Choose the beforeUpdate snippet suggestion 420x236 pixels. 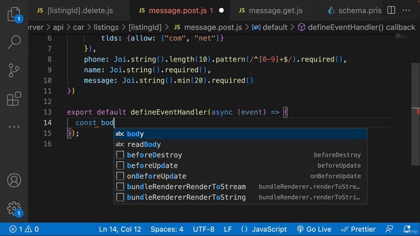point(240,166)
